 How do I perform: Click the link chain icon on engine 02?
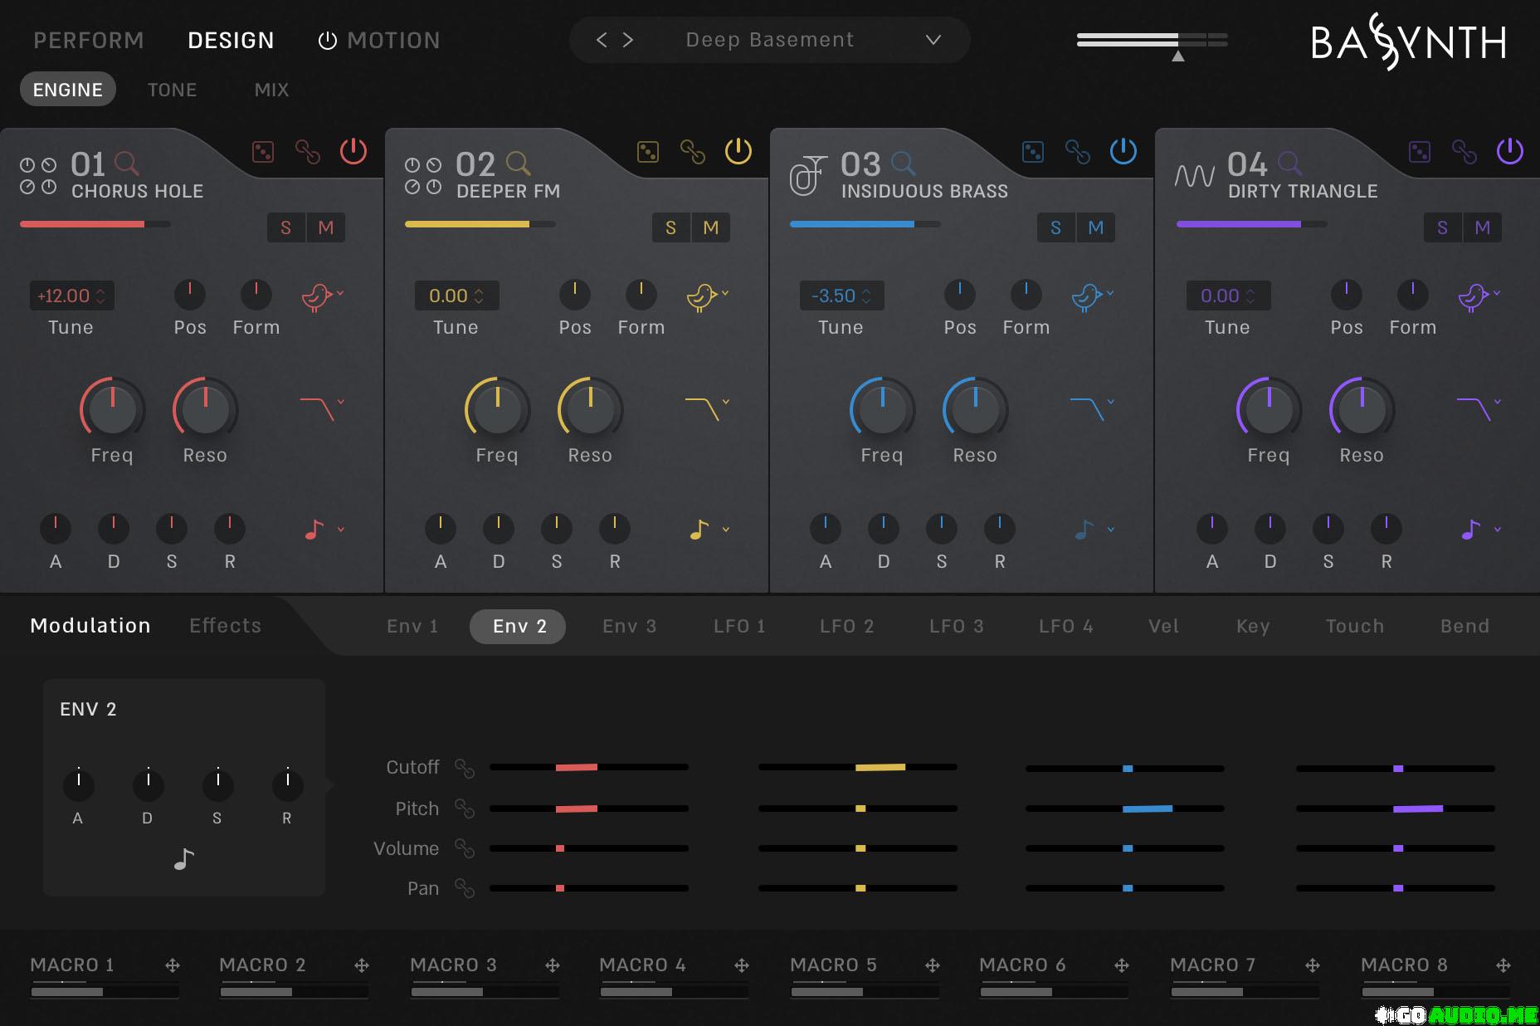click(693, 152)
